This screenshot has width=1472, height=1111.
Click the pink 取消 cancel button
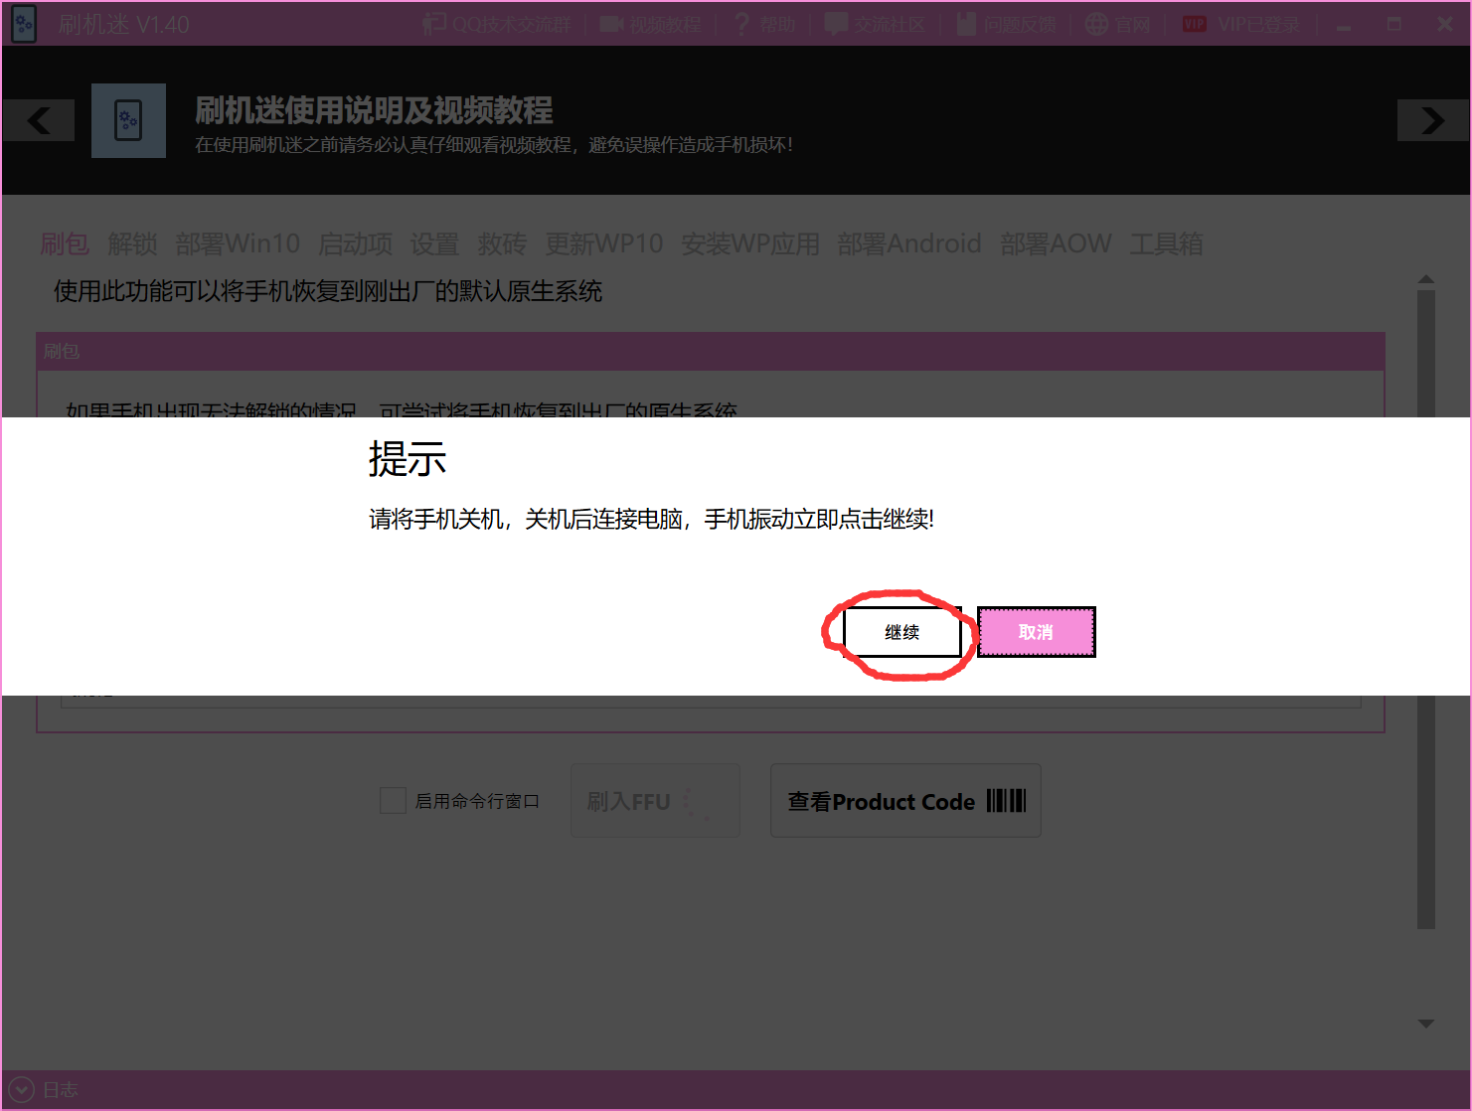1036,632
